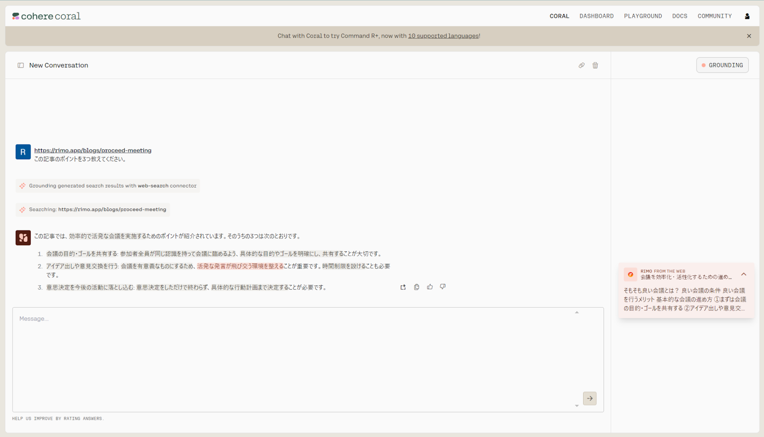Give the answer a thumbs up
The image size is (764, 437).
[x=430, y=287]
